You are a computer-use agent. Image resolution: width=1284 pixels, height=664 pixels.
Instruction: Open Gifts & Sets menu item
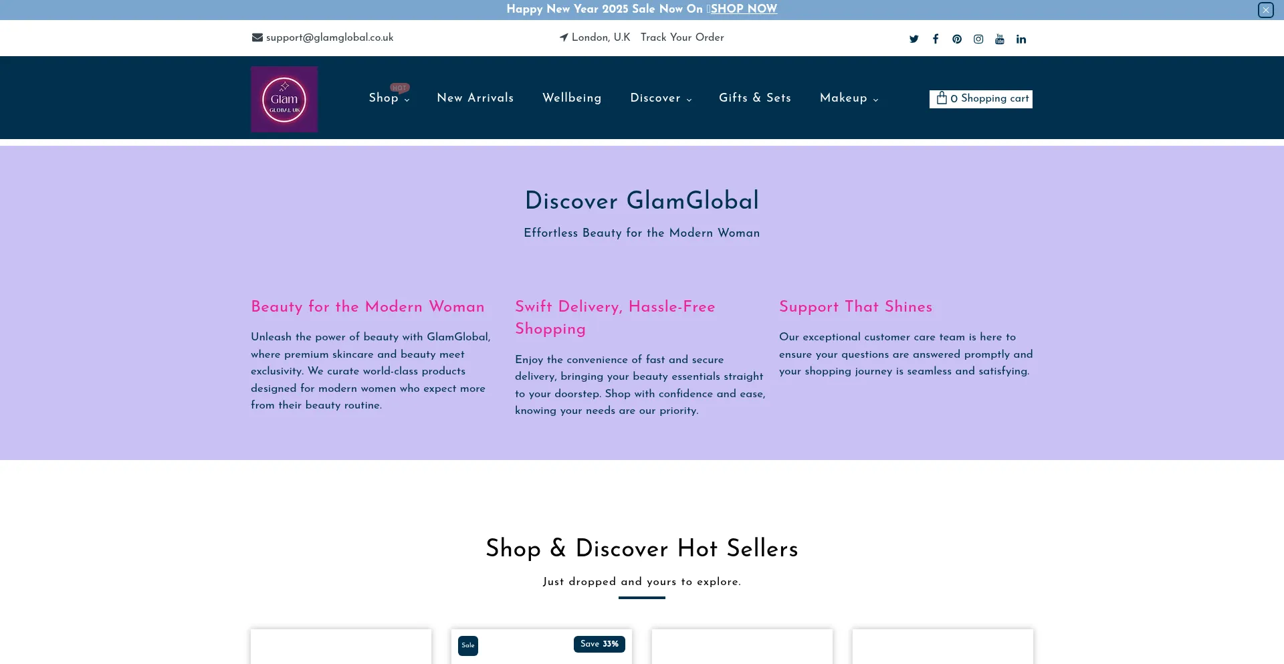754,98
